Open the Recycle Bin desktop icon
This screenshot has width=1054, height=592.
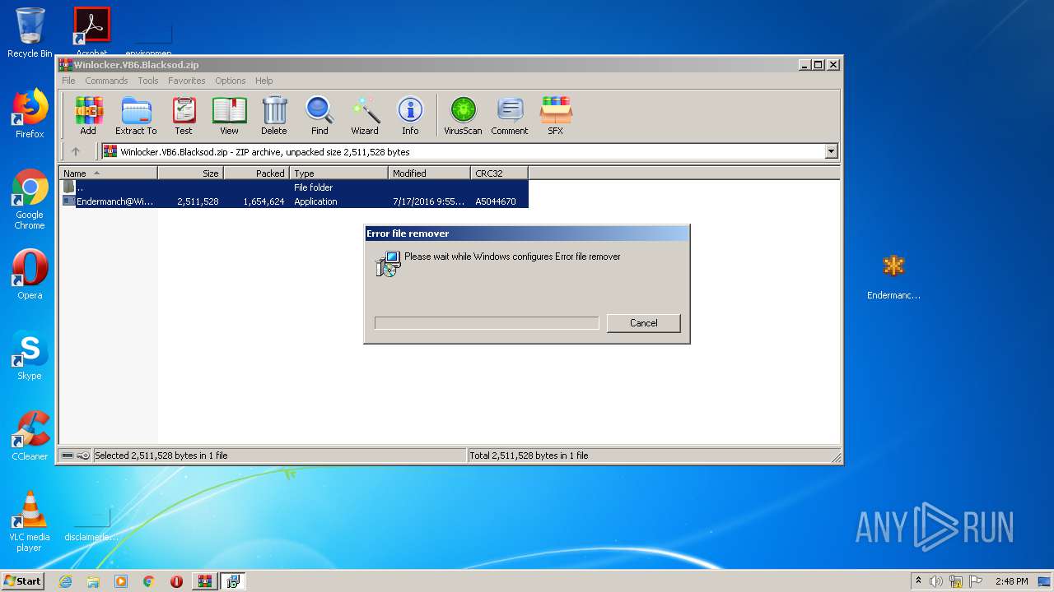[x=30, y=33]
